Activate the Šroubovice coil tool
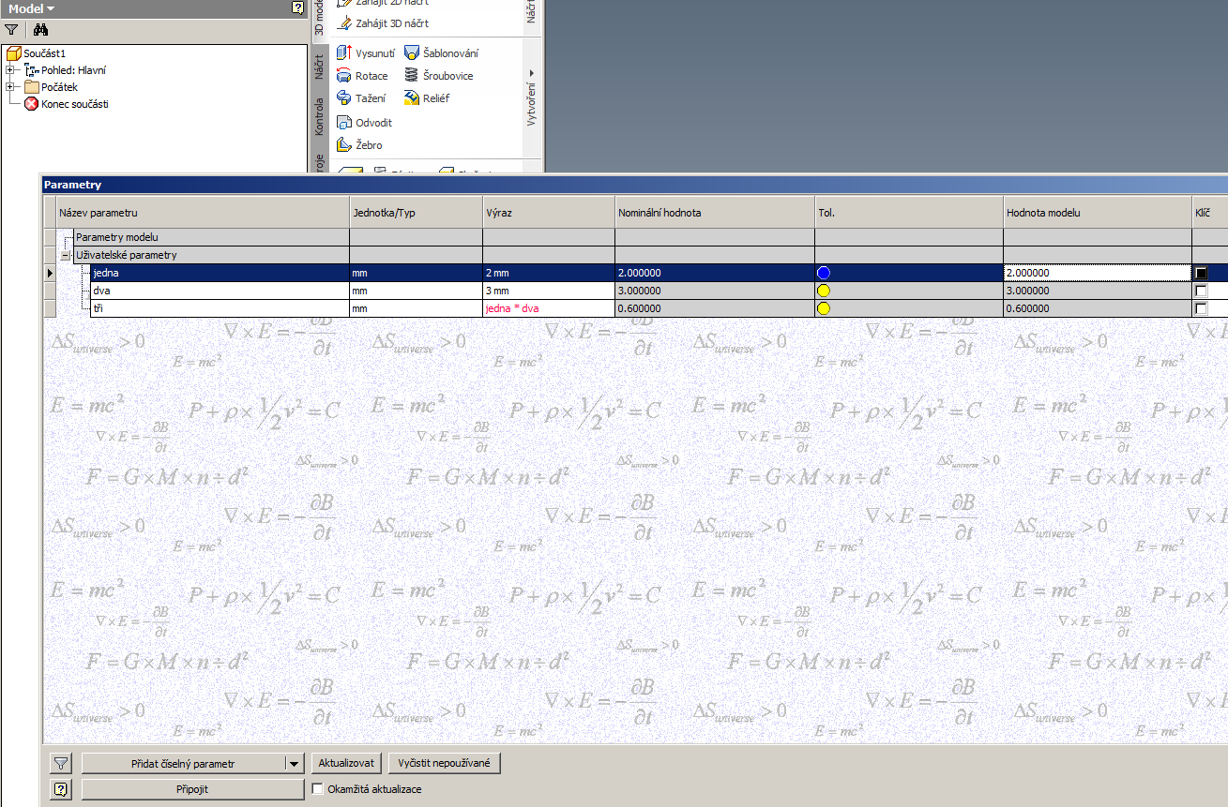This screenshot has width=1228, height=807. [x=412, y=76]
